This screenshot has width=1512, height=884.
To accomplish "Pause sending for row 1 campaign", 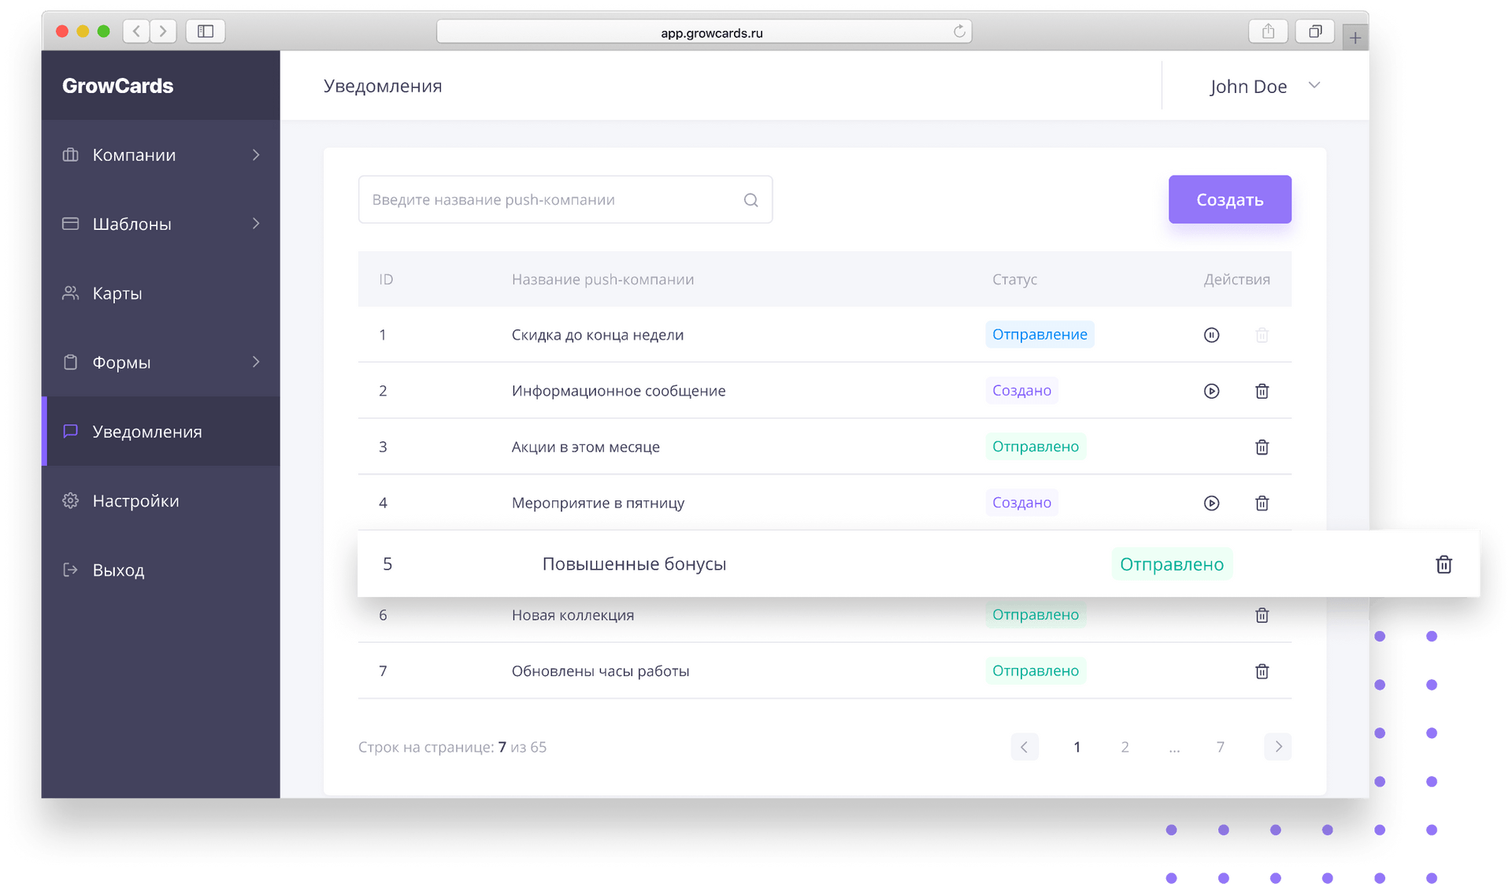I will point(1211,335).
